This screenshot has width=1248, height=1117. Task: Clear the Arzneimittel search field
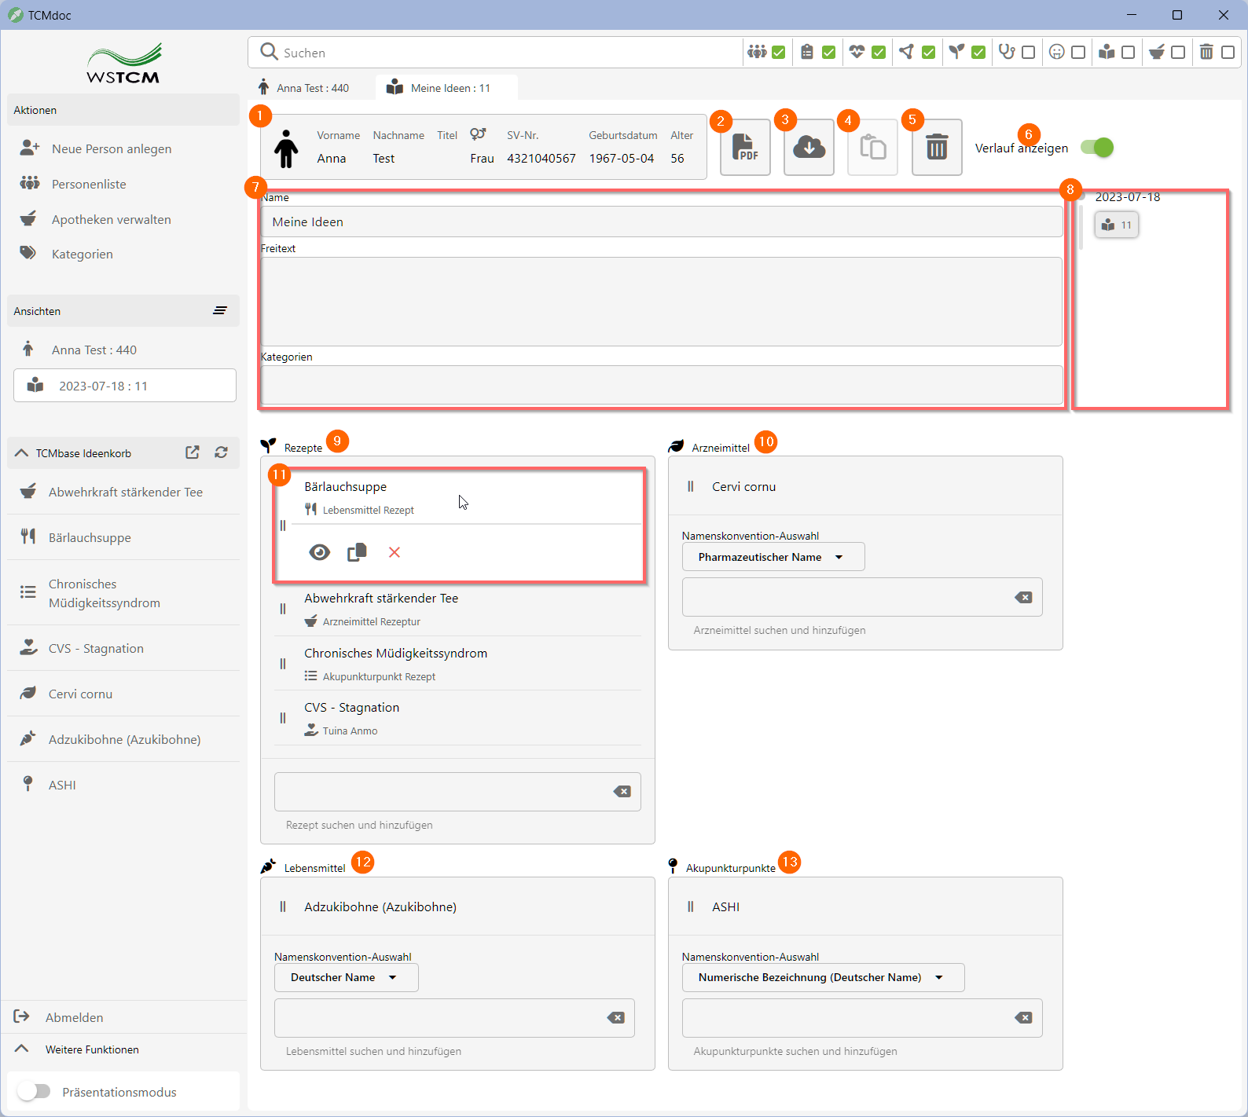pyautogui.click(x=1023, y=597)
